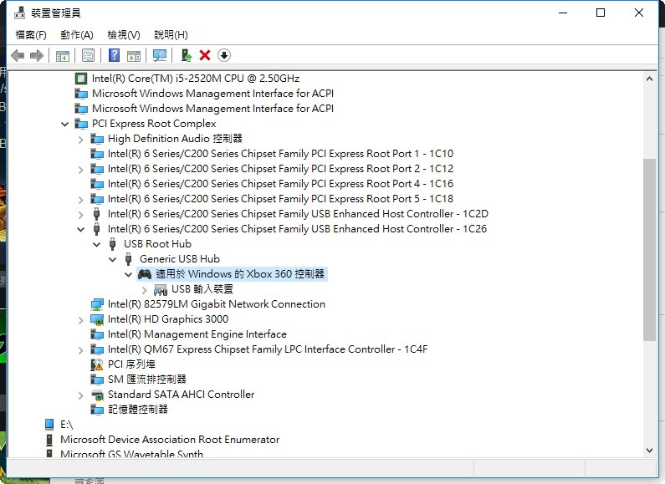Expand the USB 輸入裝置 node
The image size is (665, 484).
point(144,289)
